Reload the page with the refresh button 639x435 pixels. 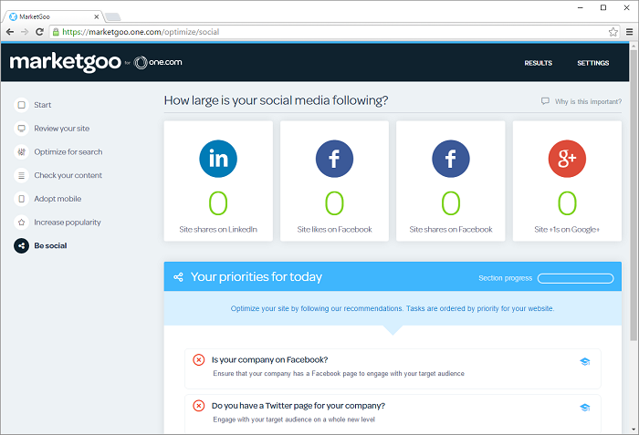39,32
